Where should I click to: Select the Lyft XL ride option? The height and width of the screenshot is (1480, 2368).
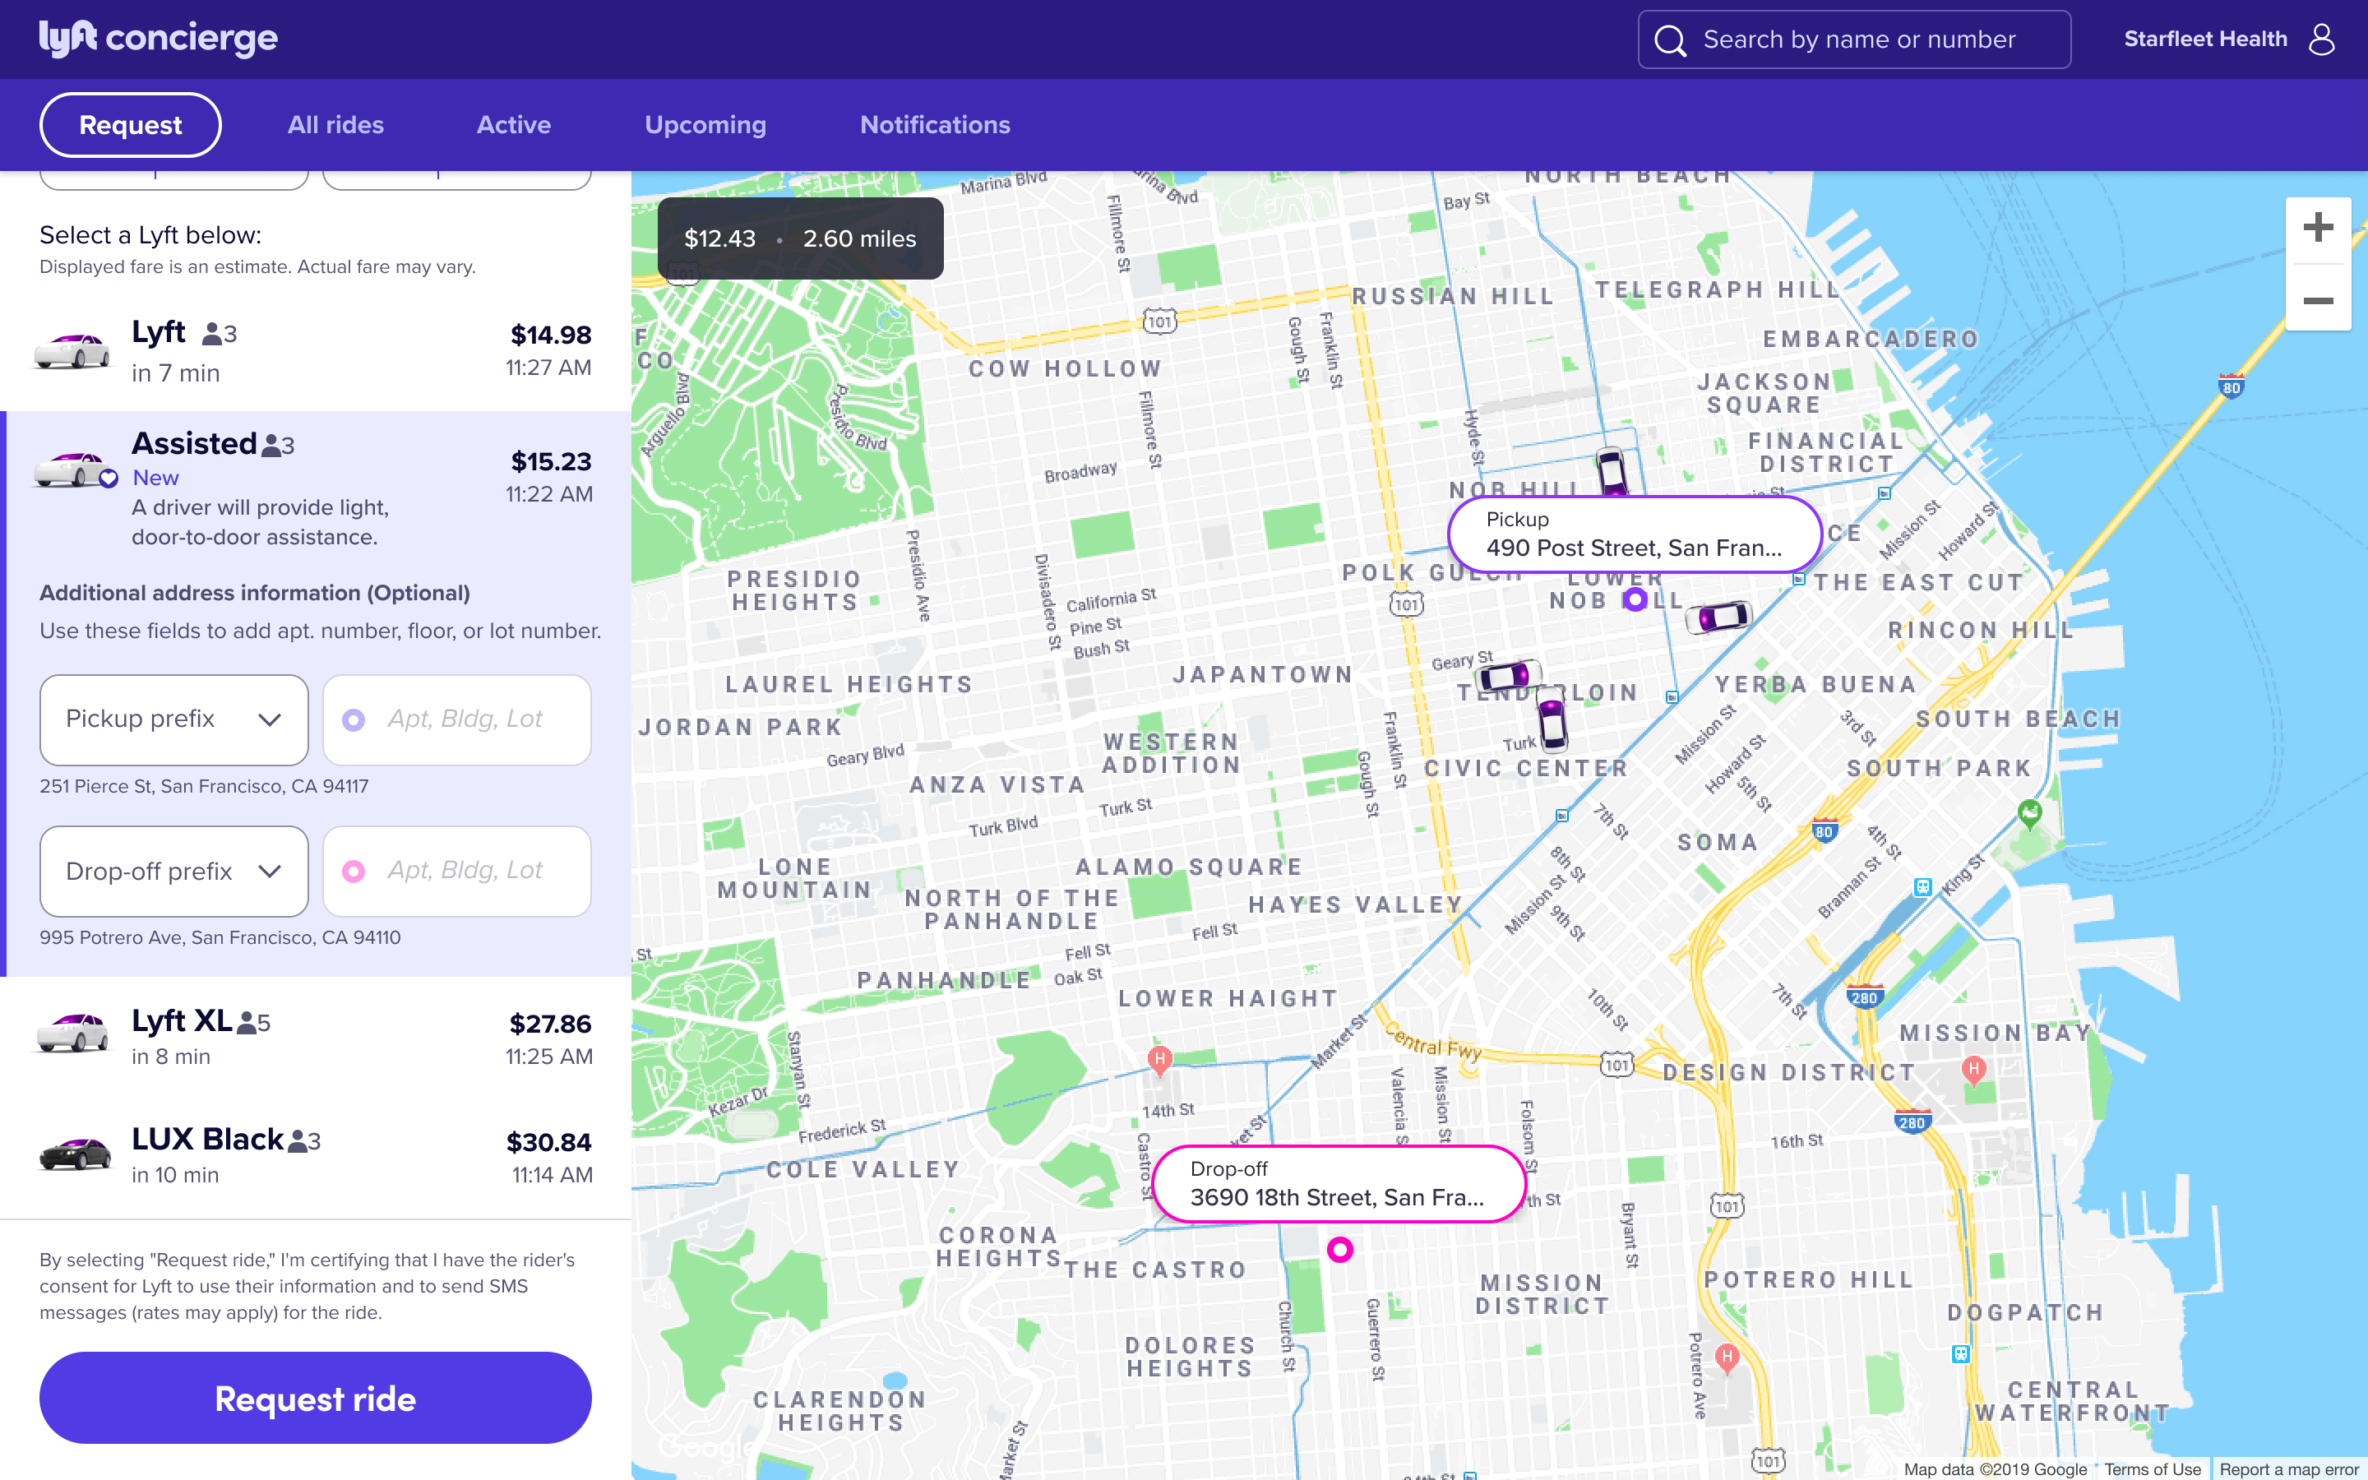[x=313, y=1037]
